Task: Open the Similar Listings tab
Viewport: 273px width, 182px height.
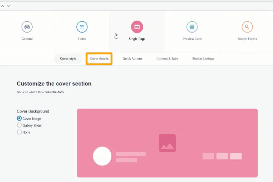Action: click(x=203, y=59)
